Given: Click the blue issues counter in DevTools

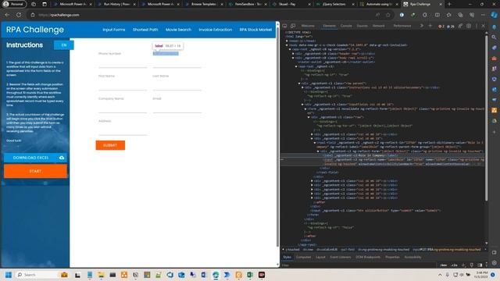Looking at the screenshot, I should click(451, 26).
